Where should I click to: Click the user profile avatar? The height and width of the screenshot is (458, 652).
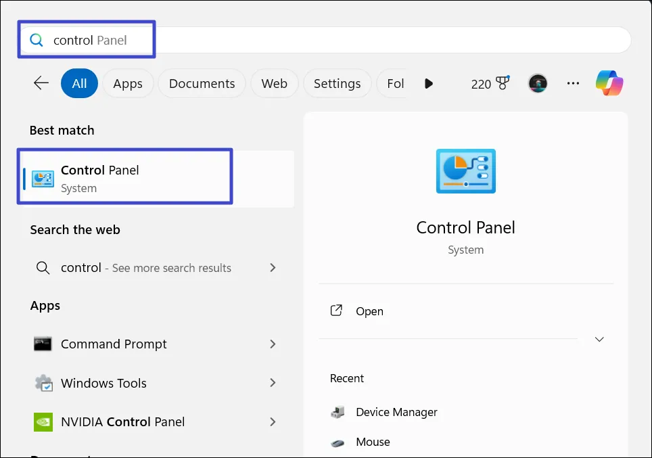click(538, 83)
